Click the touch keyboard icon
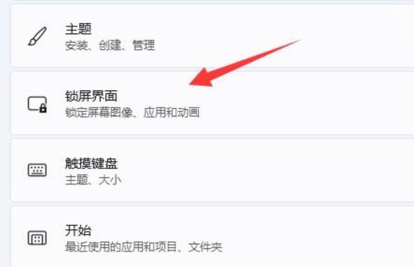The width and height of the screenshot is (414, 267). [37, 170]
